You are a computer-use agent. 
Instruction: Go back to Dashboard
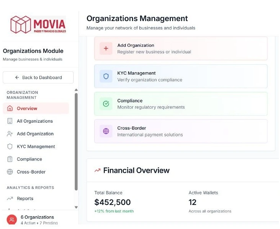click(38, 77)
